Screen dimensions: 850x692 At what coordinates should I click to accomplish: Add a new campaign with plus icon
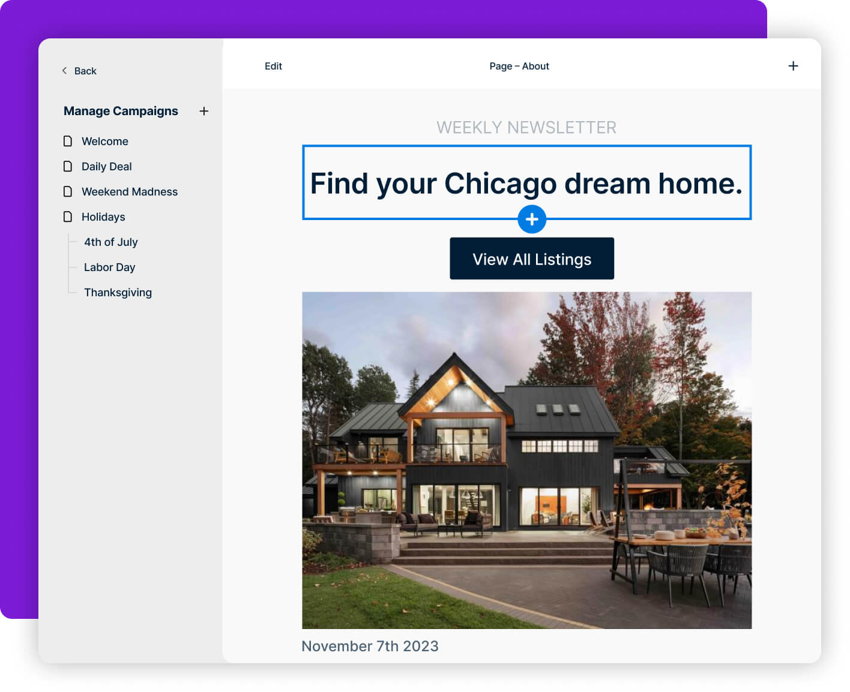[204, 111]
